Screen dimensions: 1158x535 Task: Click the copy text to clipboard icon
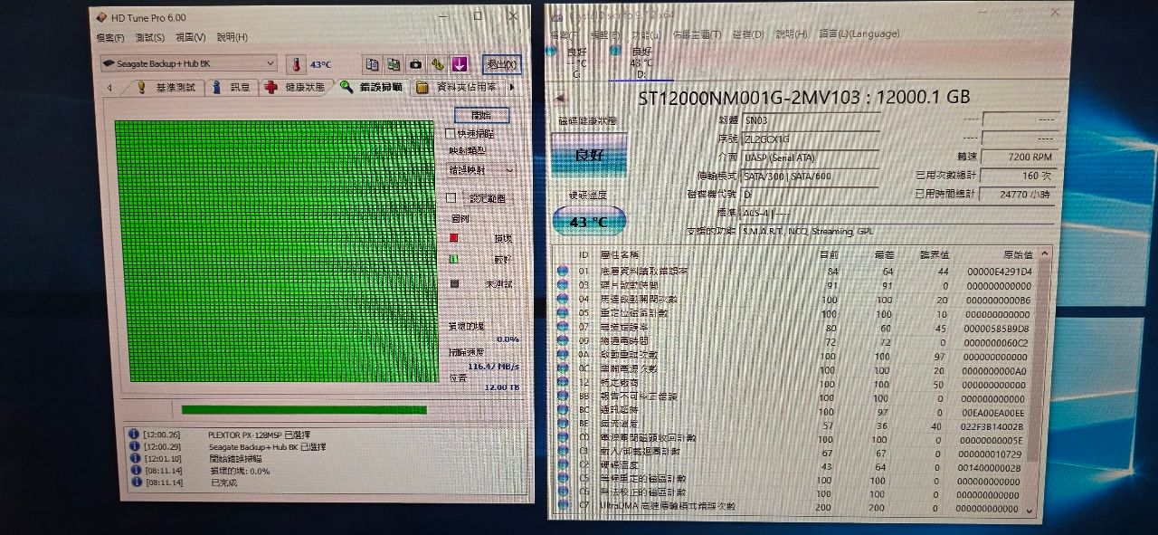371,64
